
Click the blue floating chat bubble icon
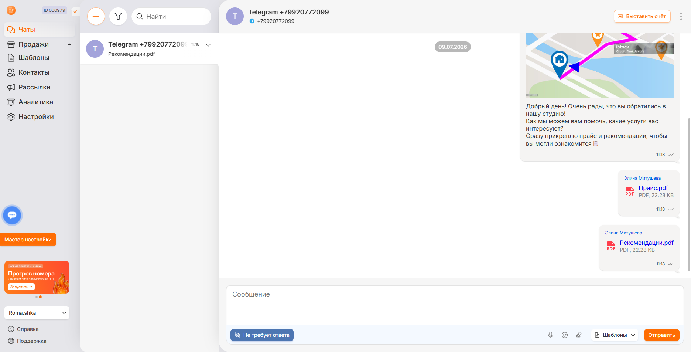(x=12, y=215)
